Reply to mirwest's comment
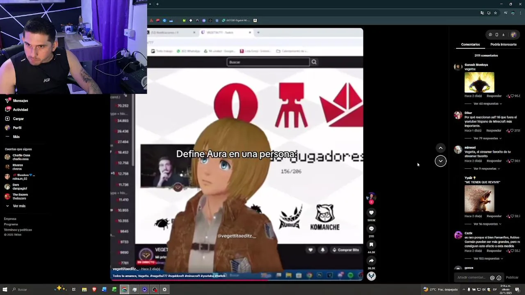Screen dimensions: 525x295 pyautogui.click(x=494, y=161)
